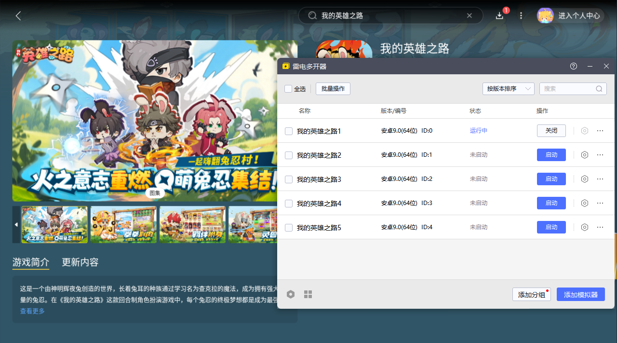Click the 版本/编号 column header
The width and height of the screenshot is (617, 343).
click(393, 111)
